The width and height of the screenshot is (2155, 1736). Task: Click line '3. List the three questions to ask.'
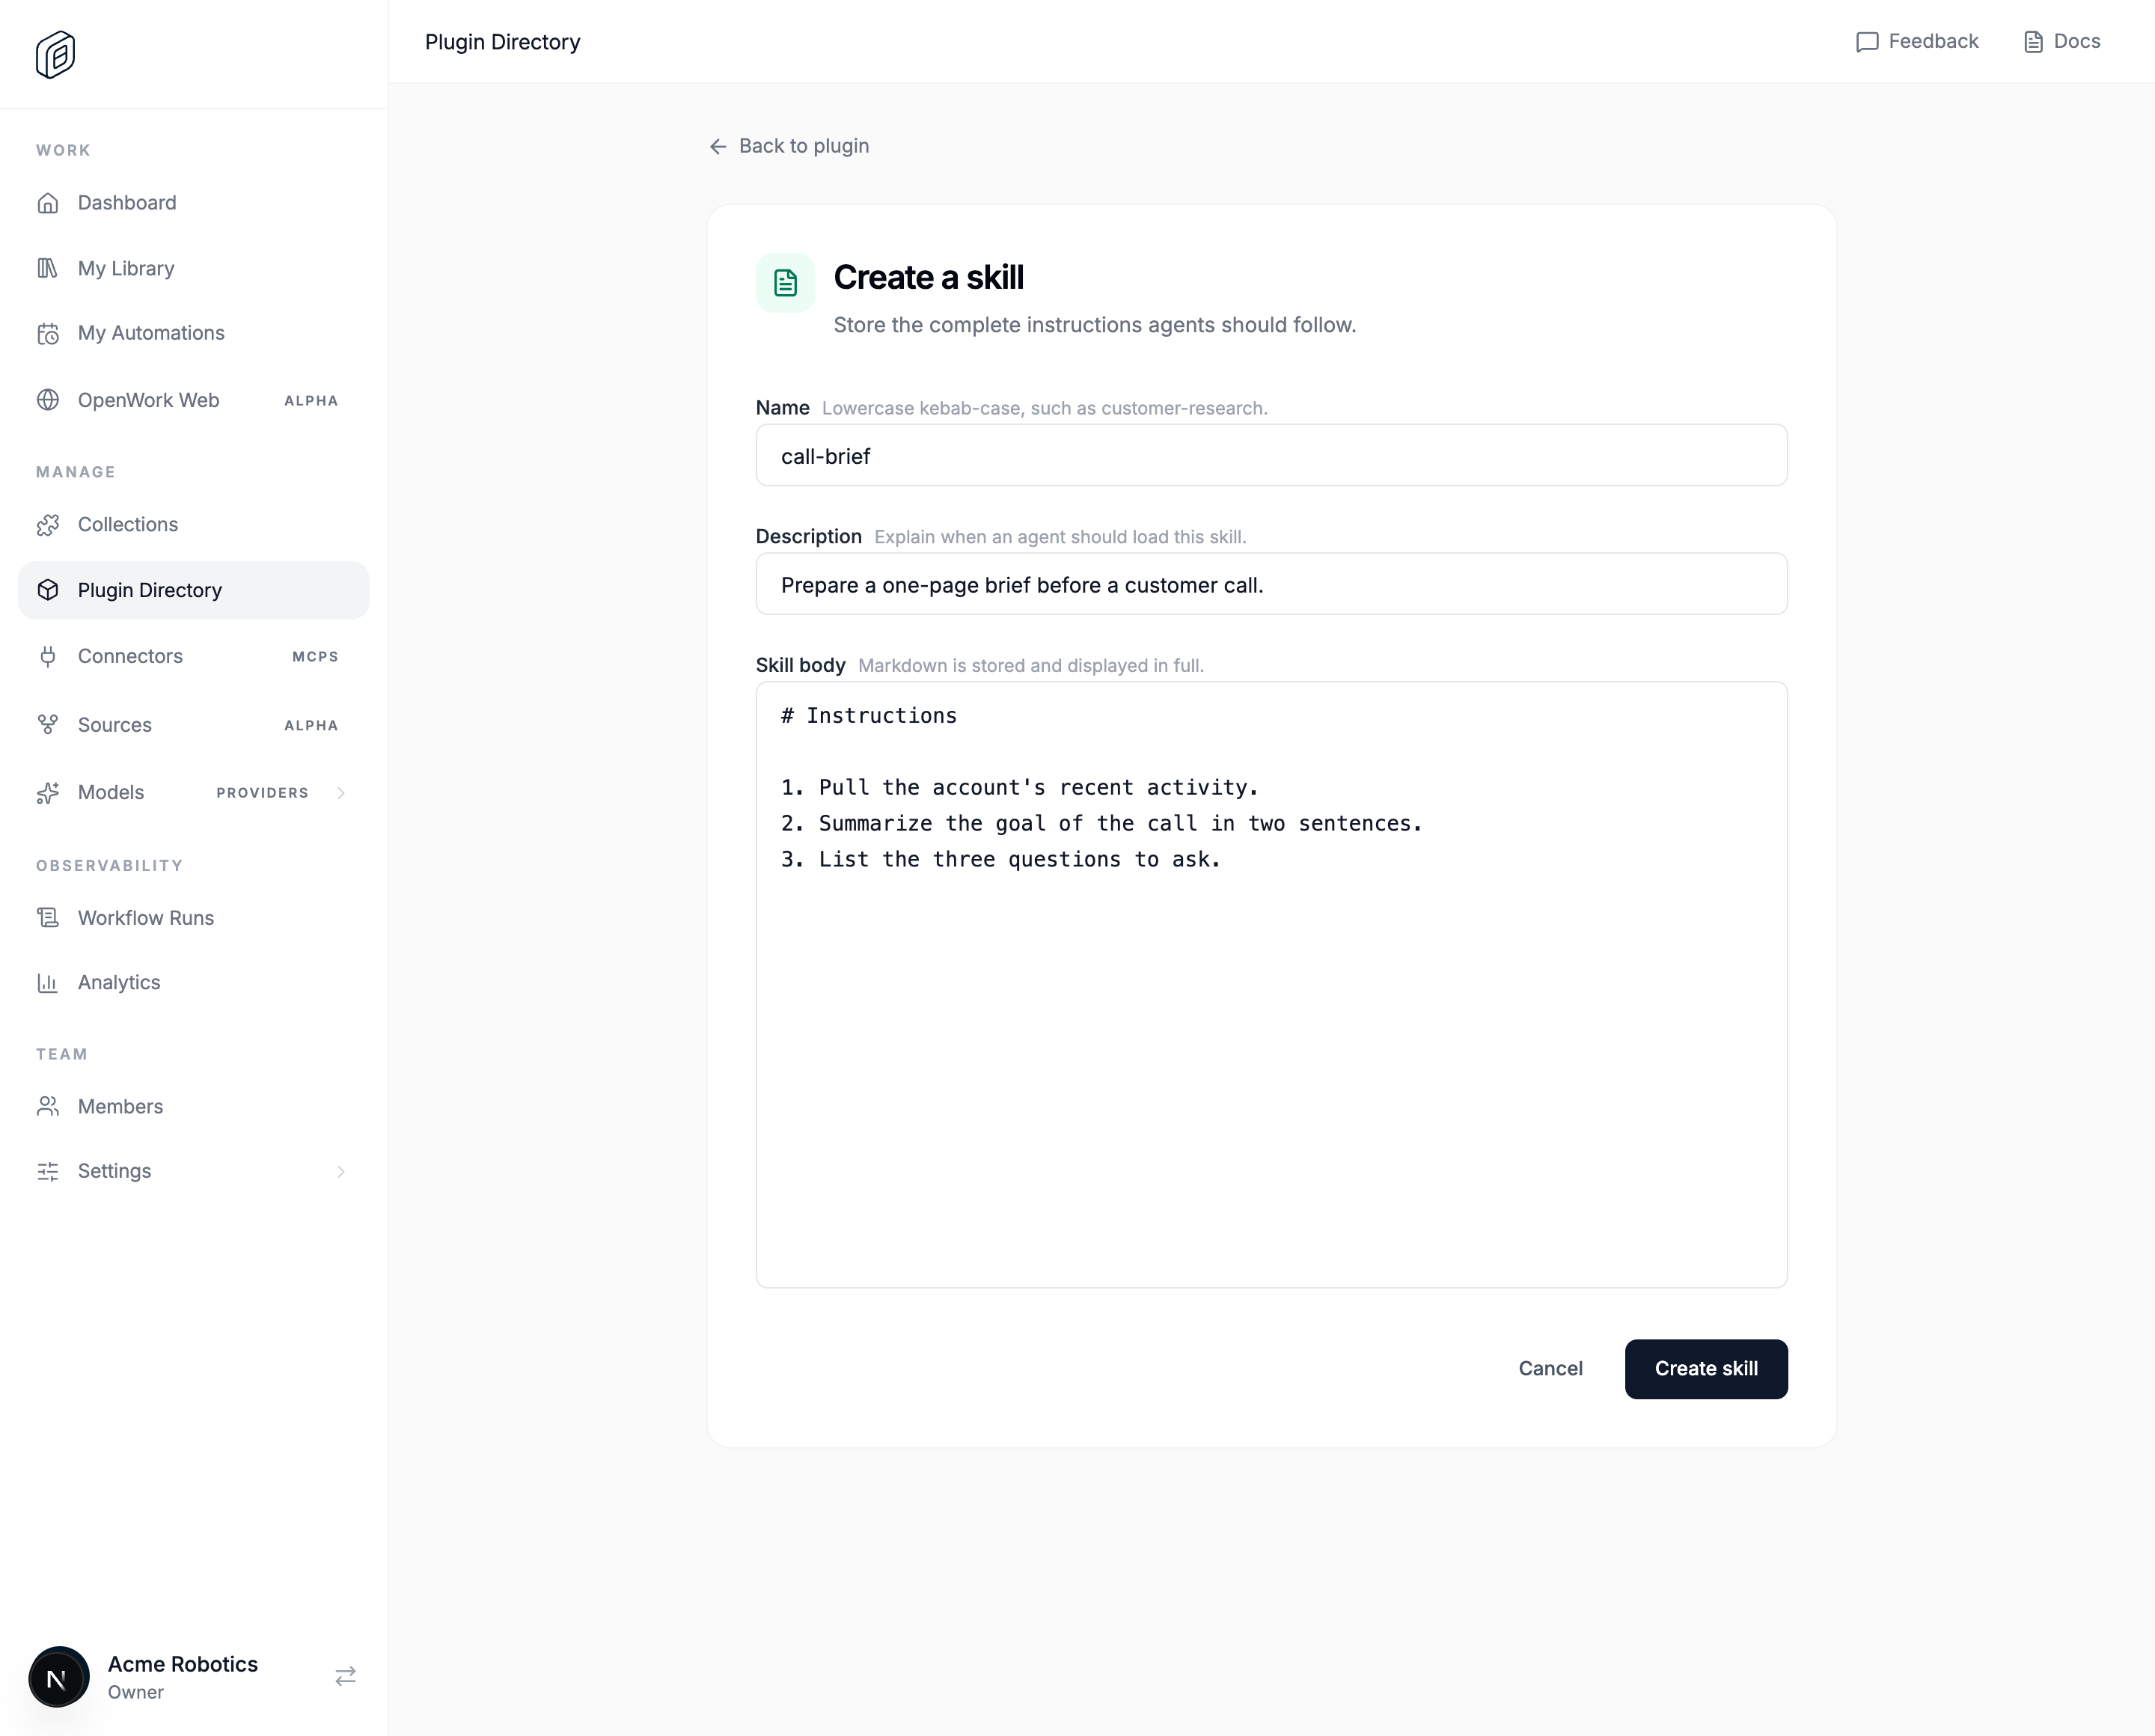(1000, 860)
